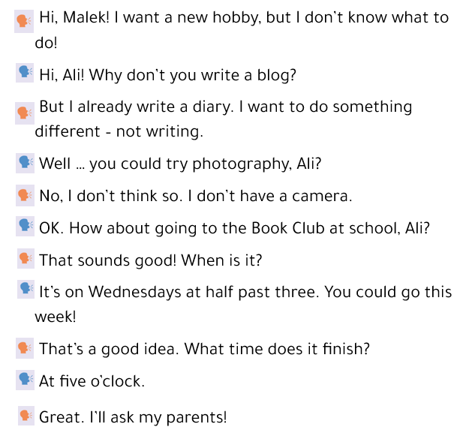This screenshot has width=457, height=442.
Task: Tap the speaker icon beside the Book Club question
Action: pos(25,225)
